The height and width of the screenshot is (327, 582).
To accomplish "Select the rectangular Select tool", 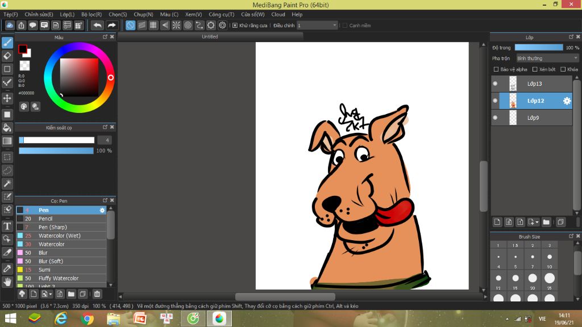I will click(x=7, y=157).
